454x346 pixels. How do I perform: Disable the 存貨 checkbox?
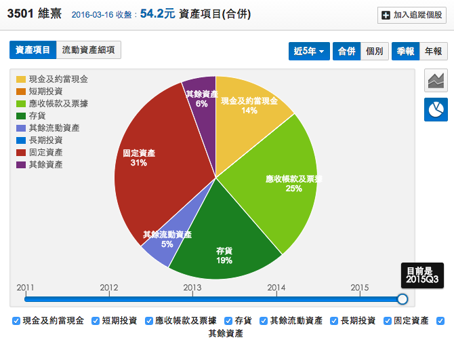(x=228, y=321)
